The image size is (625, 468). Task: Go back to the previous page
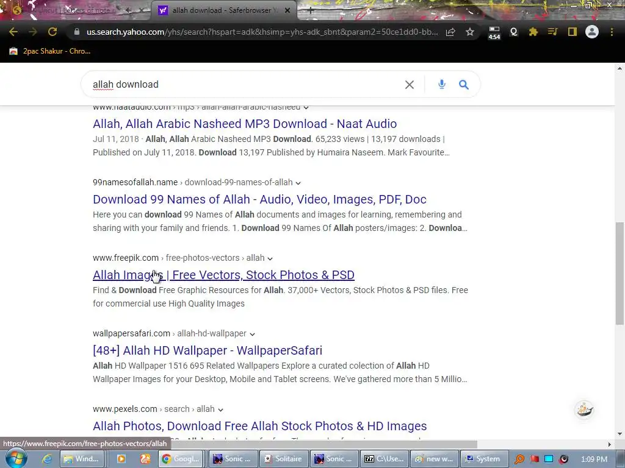click(x=13, y=32)
